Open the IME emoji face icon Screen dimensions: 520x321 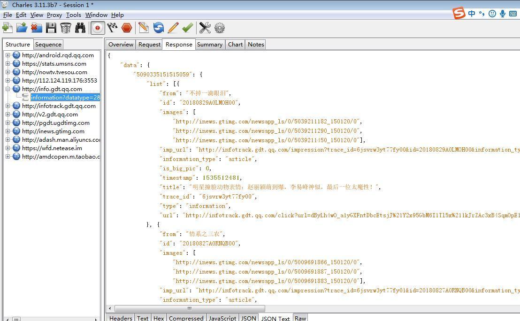(492, 14)
